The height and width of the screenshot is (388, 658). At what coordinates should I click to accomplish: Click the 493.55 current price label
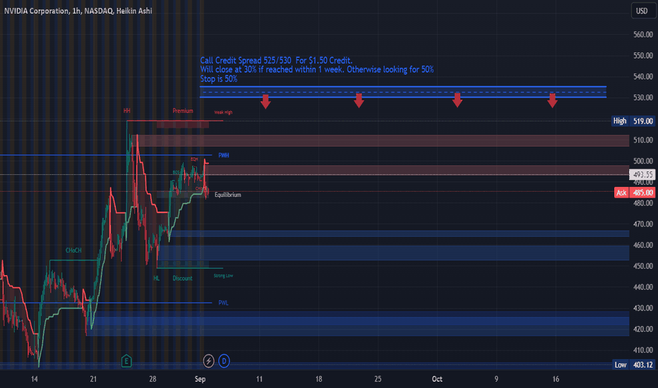642,174
